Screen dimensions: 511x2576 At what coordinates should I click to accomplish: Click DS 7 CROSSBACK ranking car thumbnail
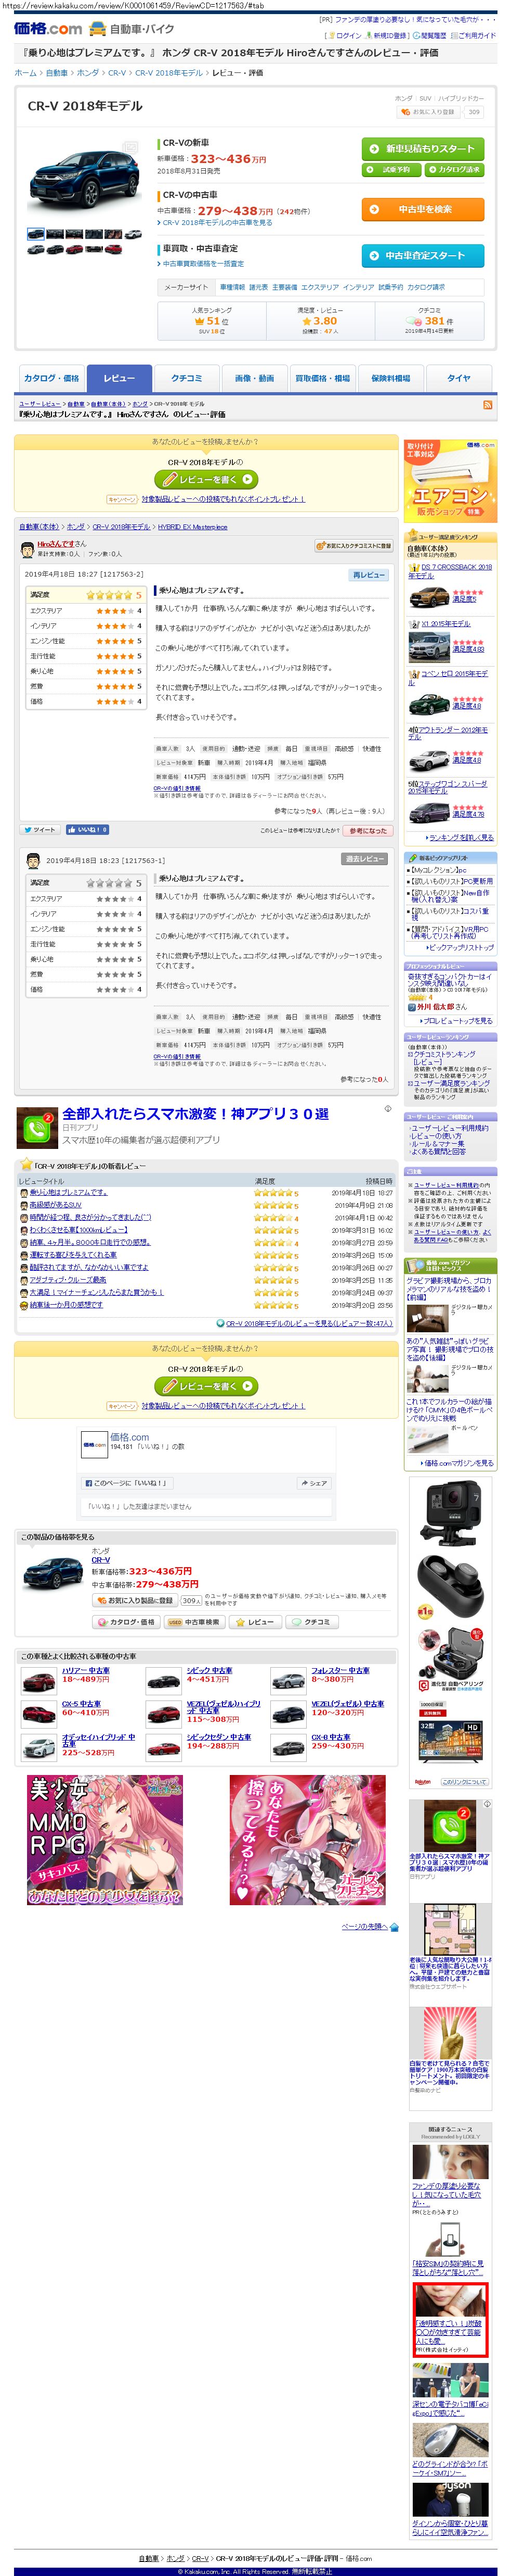428,598
